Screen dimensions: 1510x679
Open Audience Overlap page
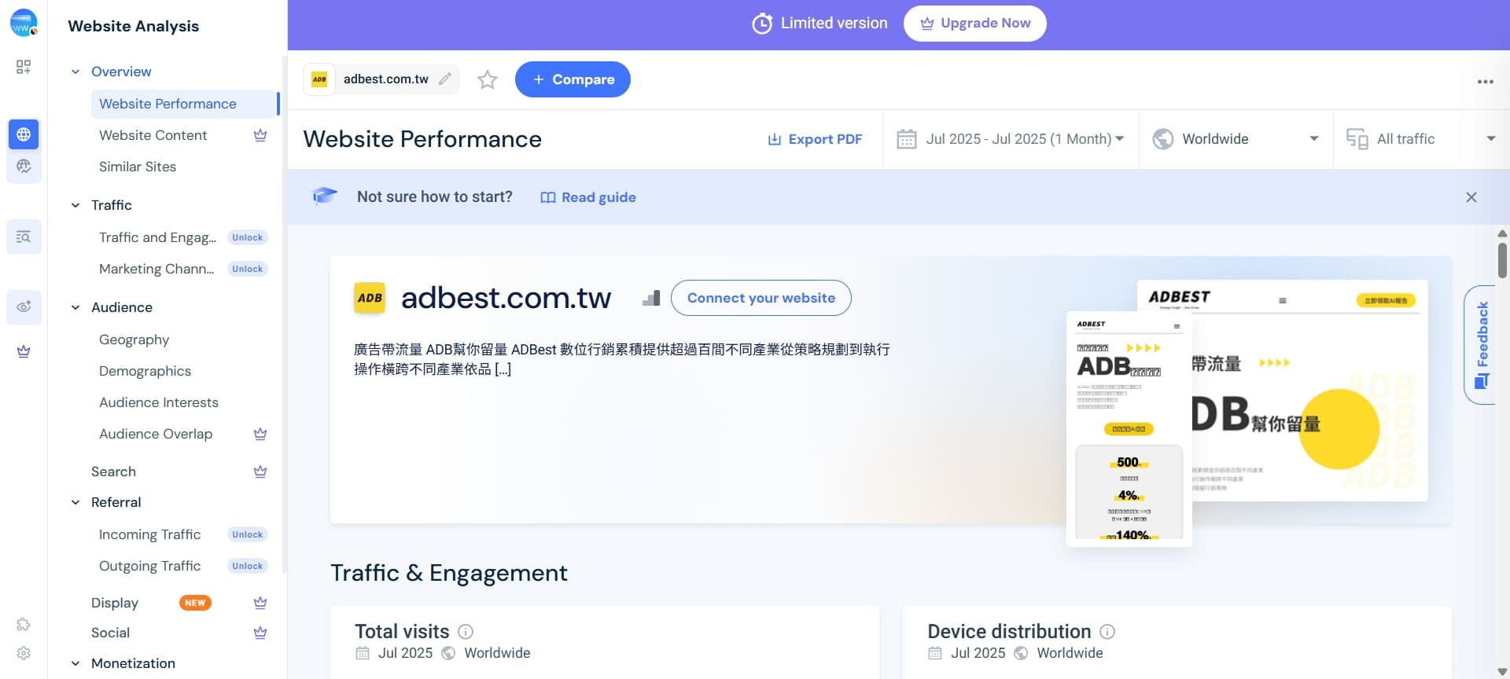tap(156, 434)
